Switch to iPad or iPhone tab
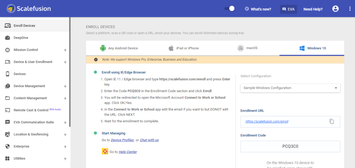Viewport: 355px width, 168px height. point(183,48)
